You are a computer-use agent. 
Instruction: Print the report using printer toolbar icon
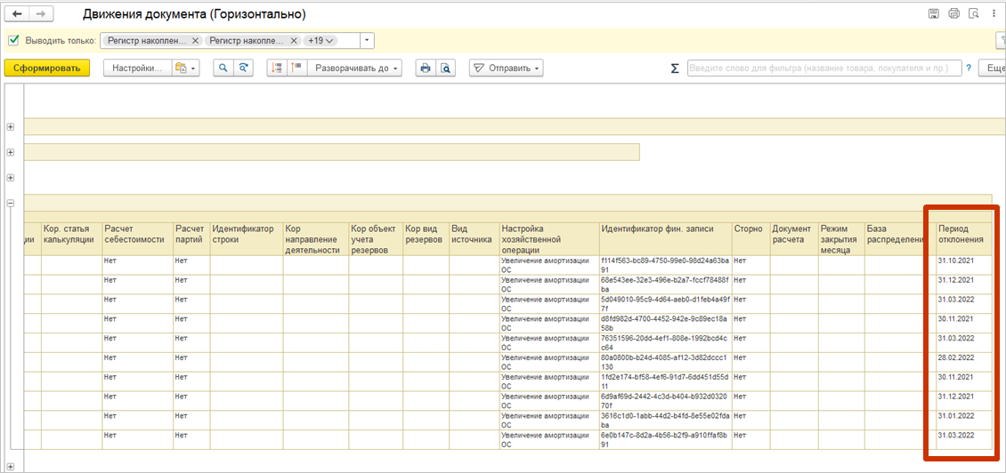426,68
